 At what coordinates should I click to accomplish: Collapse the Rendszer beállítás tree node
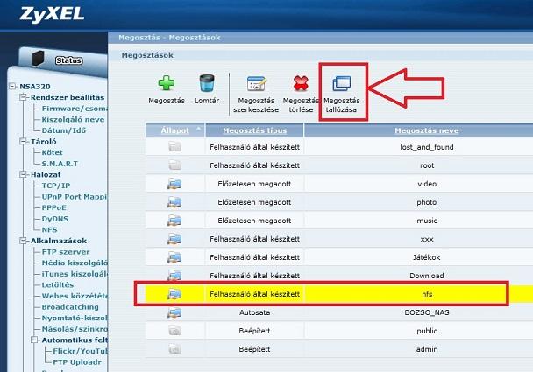[x=23, y=97]
